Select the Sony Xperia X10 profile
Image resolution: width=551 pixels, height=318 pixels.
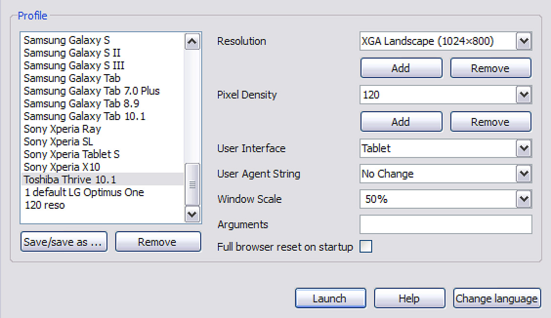point(103,167)
